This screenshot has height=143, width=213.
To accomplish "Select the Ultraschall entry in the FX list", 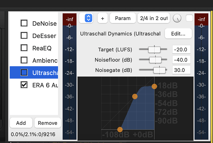I will pos(34,73).
